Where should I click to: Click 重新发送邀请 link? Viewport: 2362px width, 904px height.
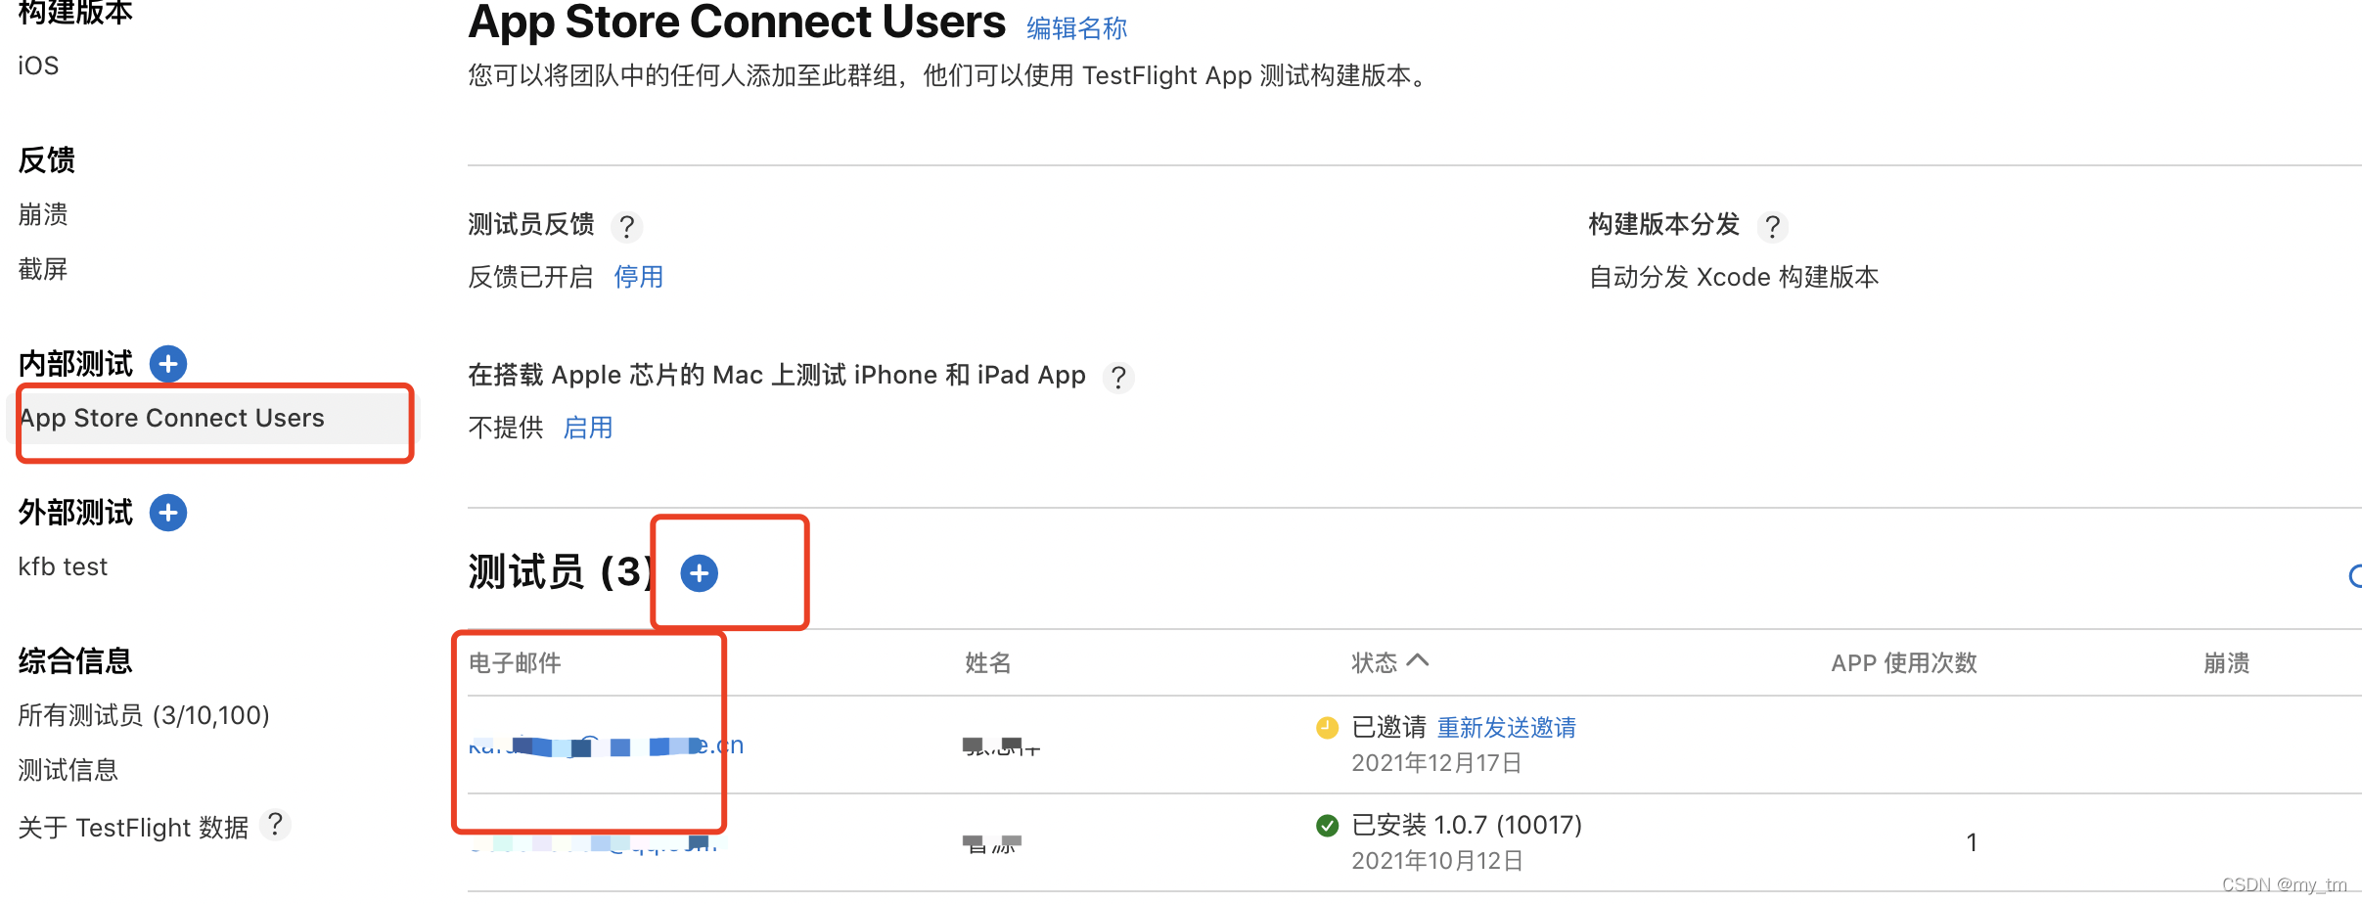click(1506, 728)
